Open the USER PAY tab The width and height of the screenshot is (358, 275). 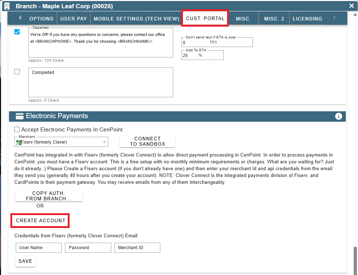(74, 19)
